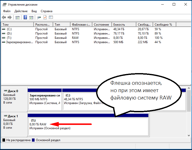Click the 44 % free cell
Screen dimensions: 192x150
click(158, 42)
